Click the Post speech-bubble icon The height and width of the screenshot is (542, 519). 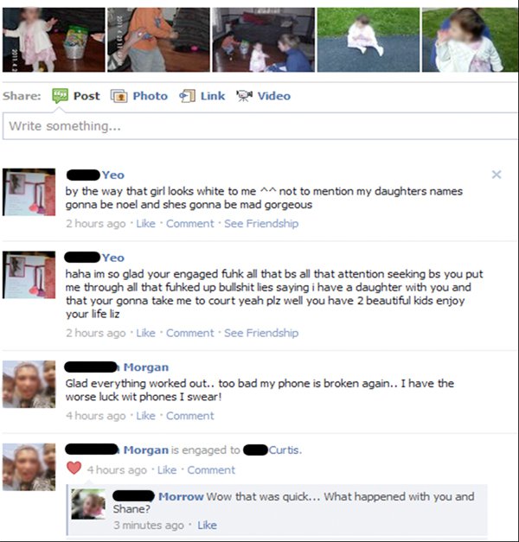(x=60, y=96)
